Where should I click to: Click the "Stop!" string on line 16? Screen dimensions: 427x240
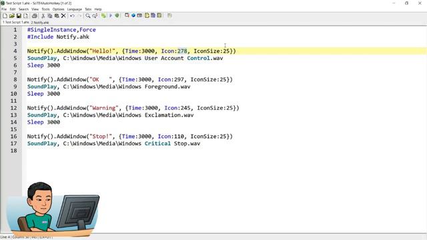click(x=101, y=136)
